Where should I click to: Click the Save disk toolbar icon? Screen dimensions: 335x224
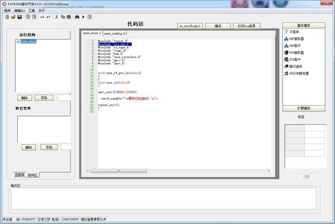tap(20, 17)
